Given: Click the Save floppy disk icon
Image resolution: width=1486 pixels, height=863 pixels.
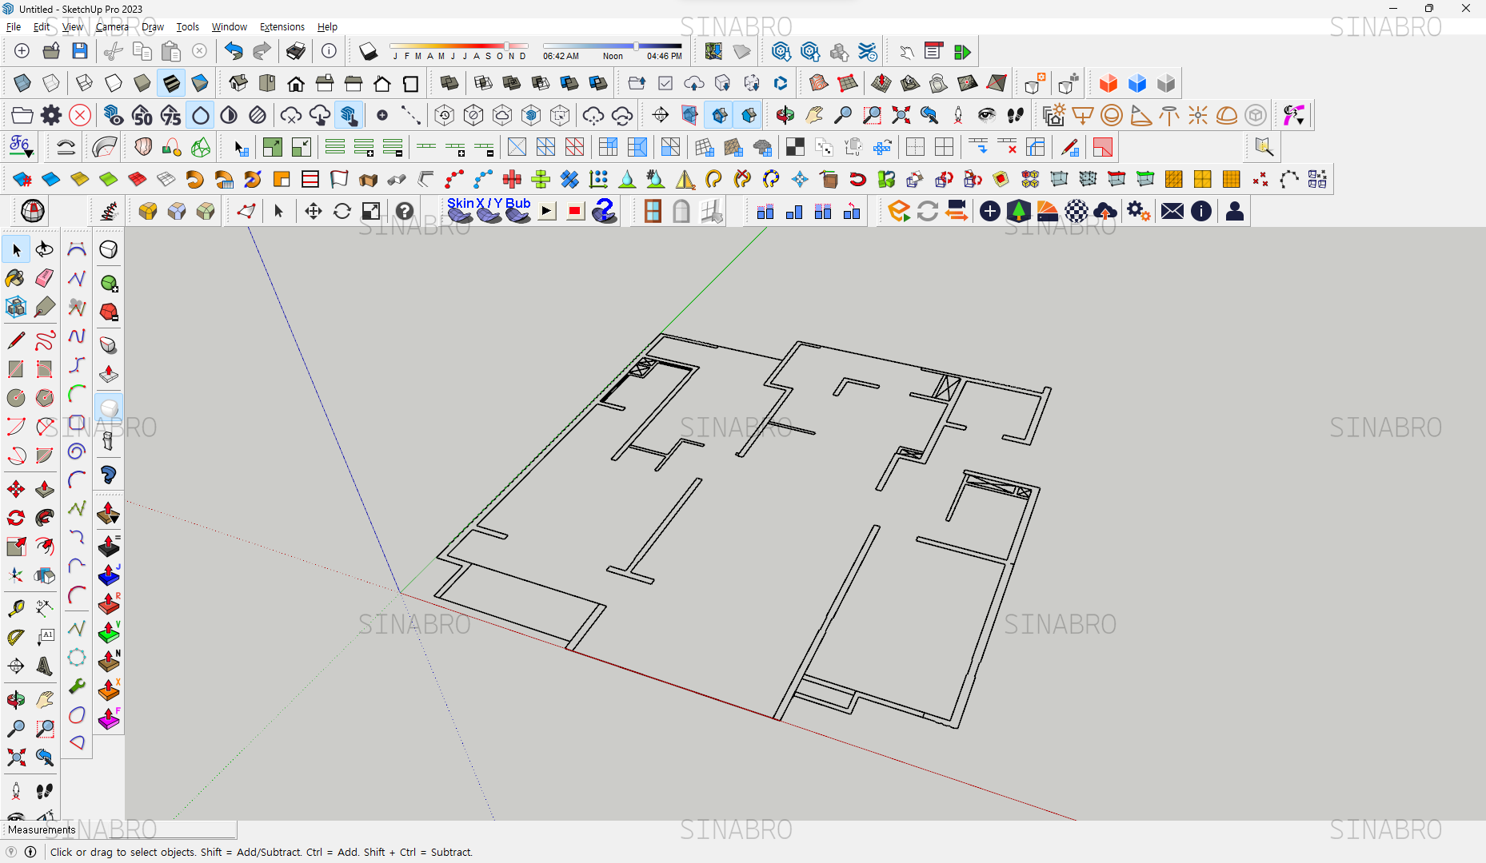Looking at the screenshot, I should (79, 51).
